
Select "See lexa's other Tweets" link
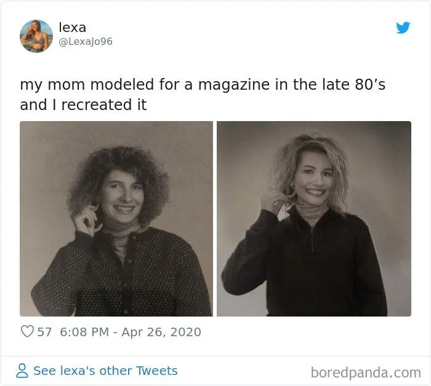pos(105,371)
